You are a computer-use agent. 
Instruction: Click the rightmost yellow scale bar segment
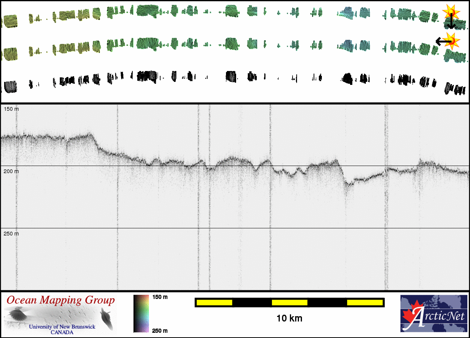(x=364, y=302)
